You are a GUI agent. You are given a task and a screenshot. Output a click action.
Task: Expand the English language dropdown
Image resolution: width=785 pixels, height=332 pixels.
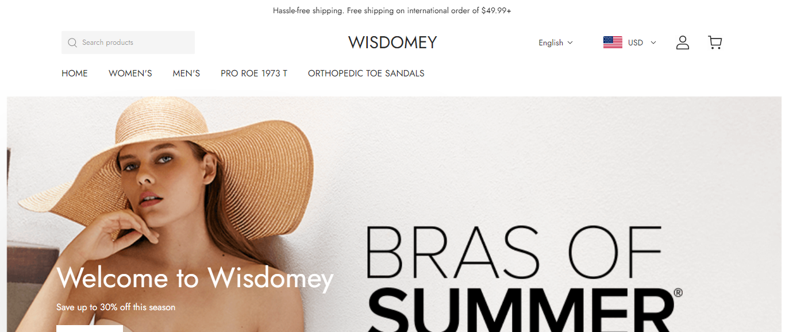tap(556, 43)
